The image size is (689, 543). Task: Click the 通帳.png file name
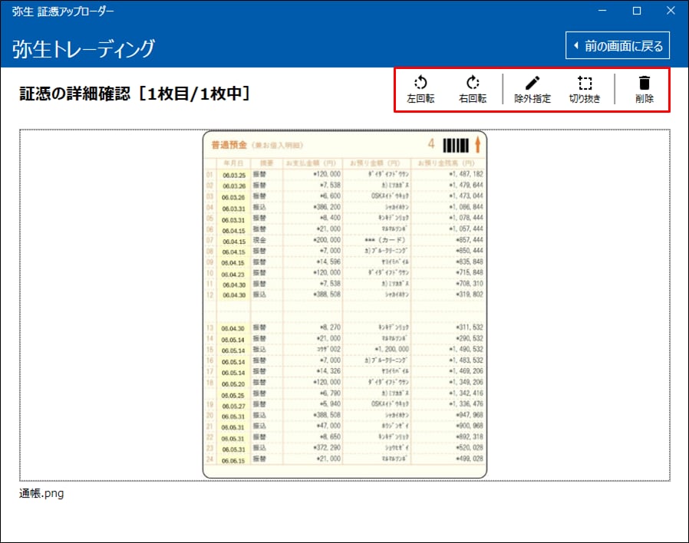[41, 493]
